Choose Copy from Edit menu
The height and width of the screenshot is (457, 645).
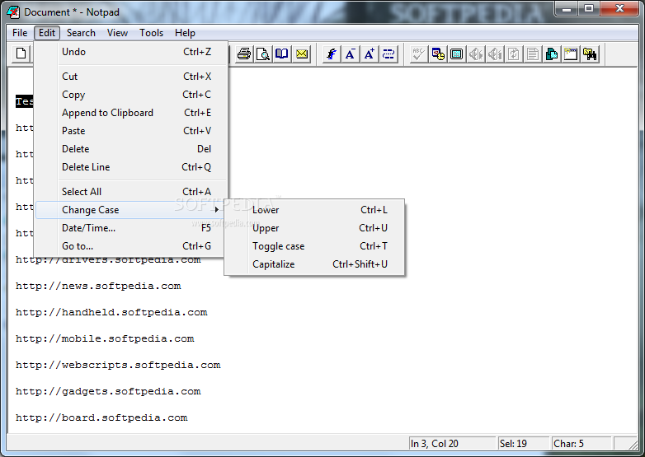pos(131,95)
